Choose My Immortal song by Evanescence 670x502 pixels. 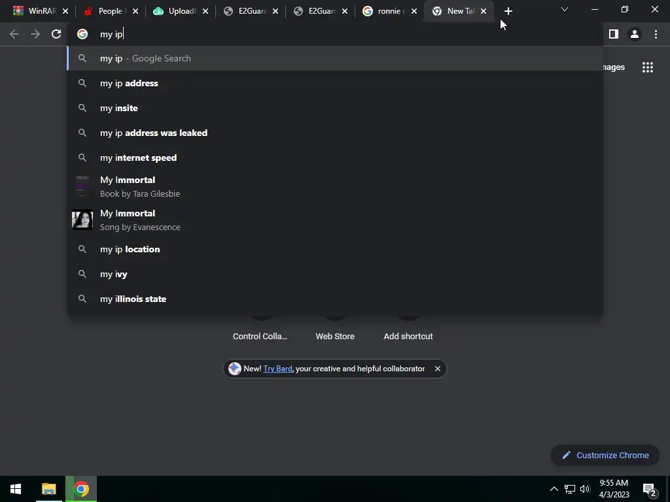335,220
